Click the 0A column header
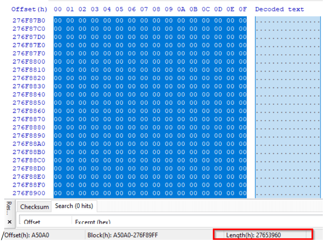The height and width of the screenshot is (241, 324). click(181, 9)
